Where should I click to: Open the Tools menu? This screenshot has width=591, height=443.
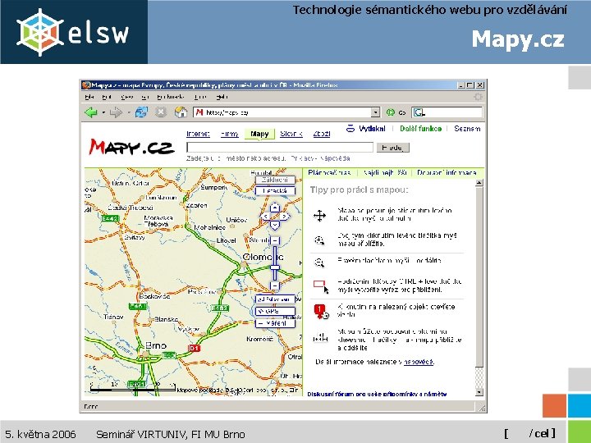(200, 97)
